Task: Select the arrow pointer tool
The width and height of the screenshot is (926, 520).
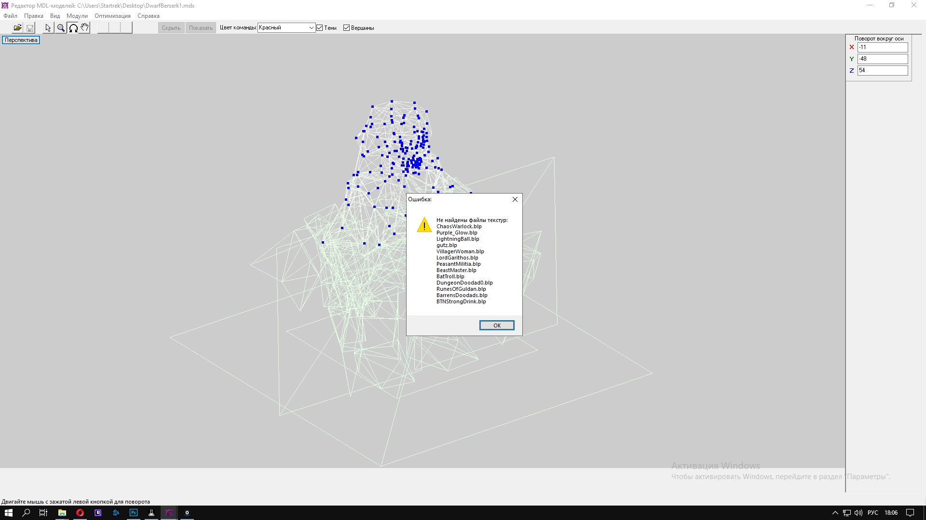Action: point(48,28)
